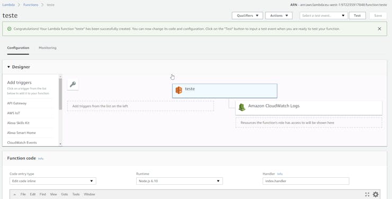Switch to the Monitoring tab
The width and height of the screenshot is (392, 199).
(x=48, y=48)
